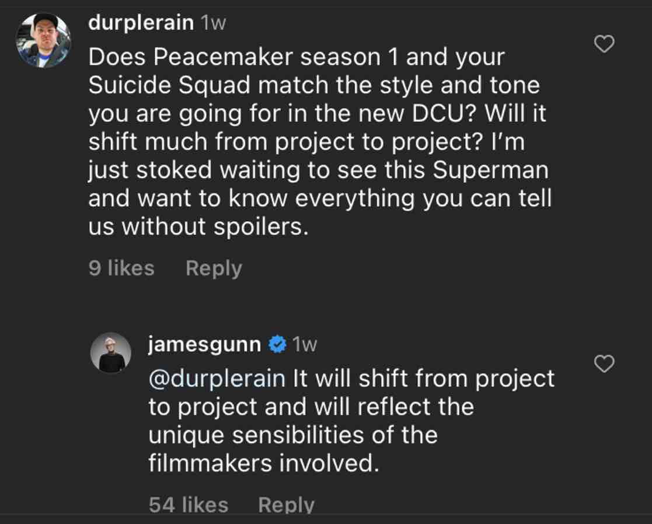Click the @durplerain mention in the reply
The height and width of the screenshot is (524, 652).
[x=217, y=378]
